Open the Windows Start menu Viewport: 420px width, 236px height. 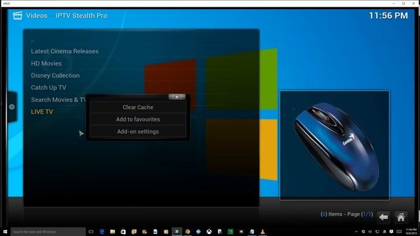(x=5, y=231)
